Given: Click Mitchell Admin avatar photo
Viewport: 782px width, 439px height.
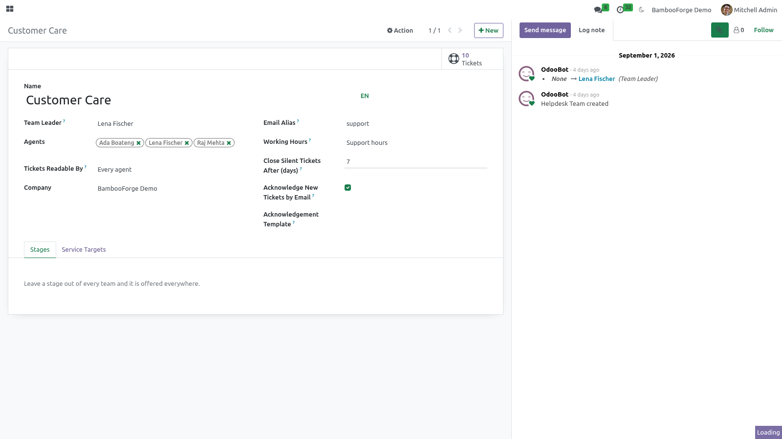Looking at the screenshot, I should click(726, 10).
